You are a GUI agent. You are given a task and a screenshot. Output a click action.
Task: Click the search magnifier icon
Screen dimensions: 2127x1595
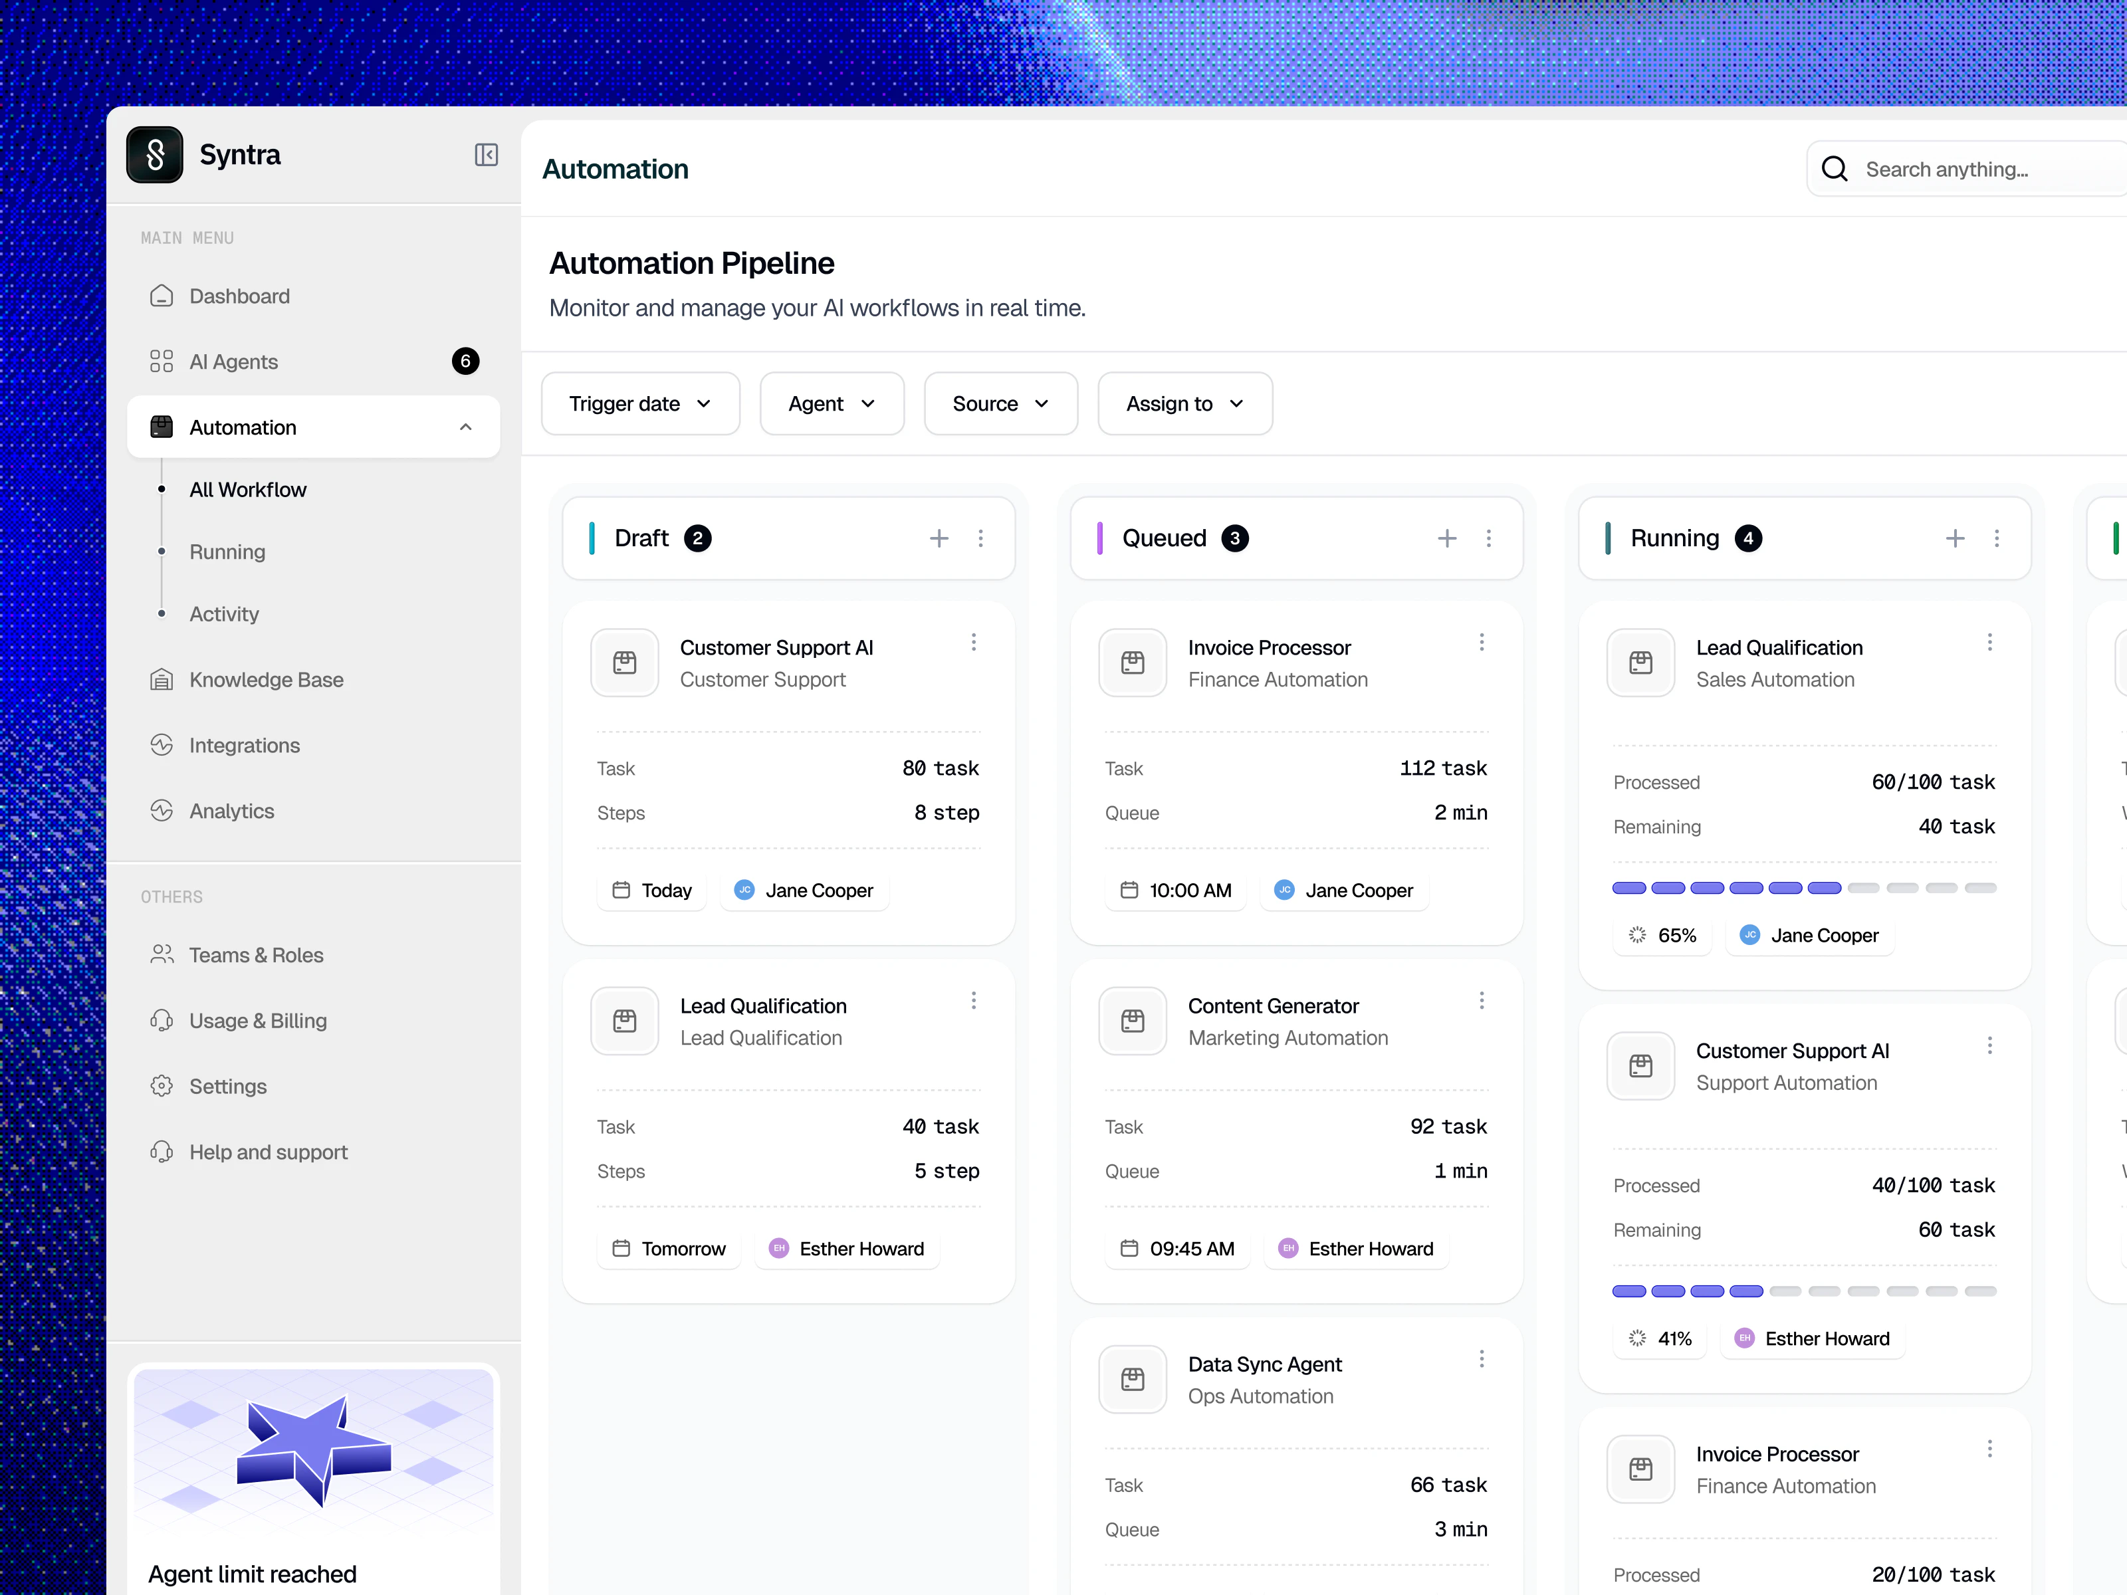click(x=1835, y=169)
